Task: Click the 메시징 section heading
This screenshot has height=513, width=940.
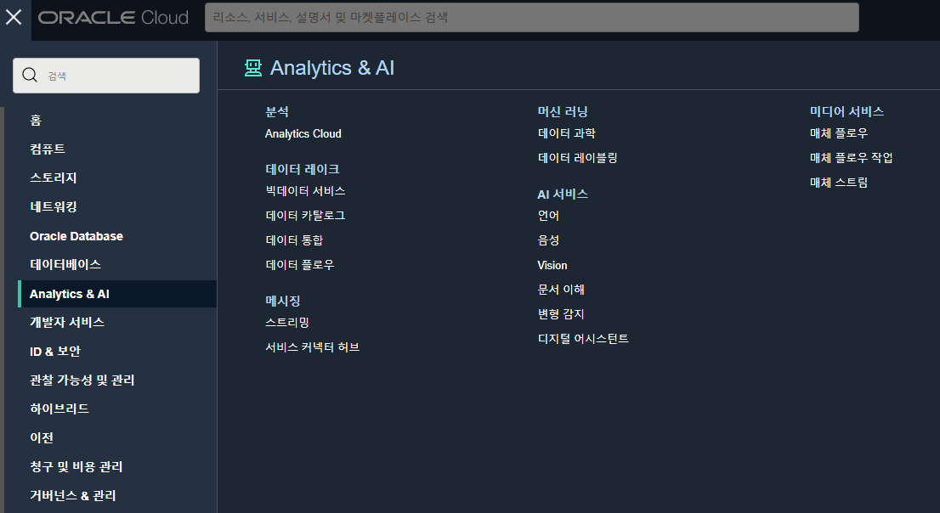Action: tap(283, 301)
